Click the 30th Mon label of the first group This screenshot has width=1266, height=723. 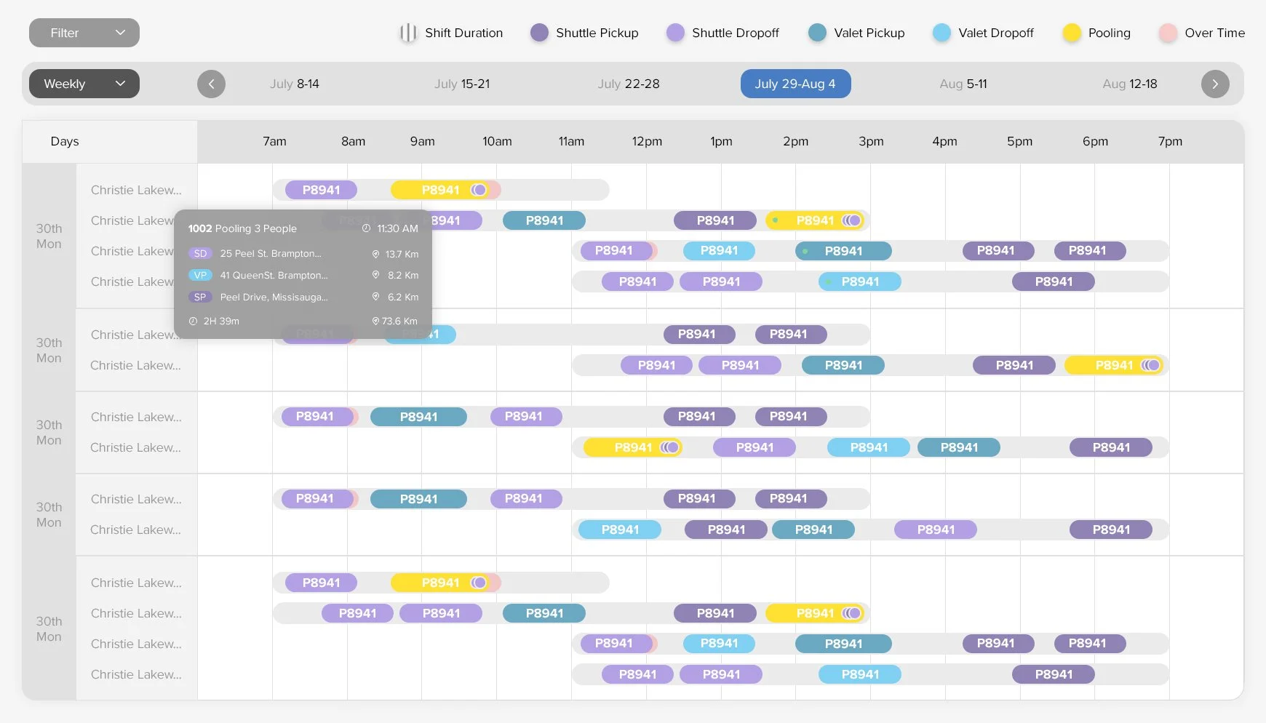pyautogui.click(x=49, y=236)
